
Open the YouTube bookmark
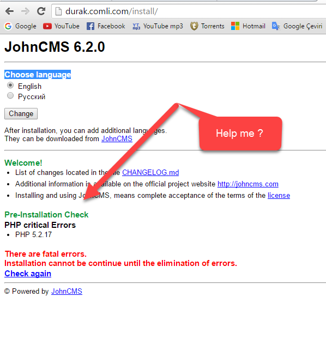click(61, 26)
